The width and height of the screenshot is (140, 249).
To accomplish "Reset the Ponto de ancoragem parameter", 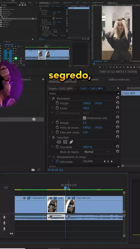I will pyautogui.click(x=118, y=127).
